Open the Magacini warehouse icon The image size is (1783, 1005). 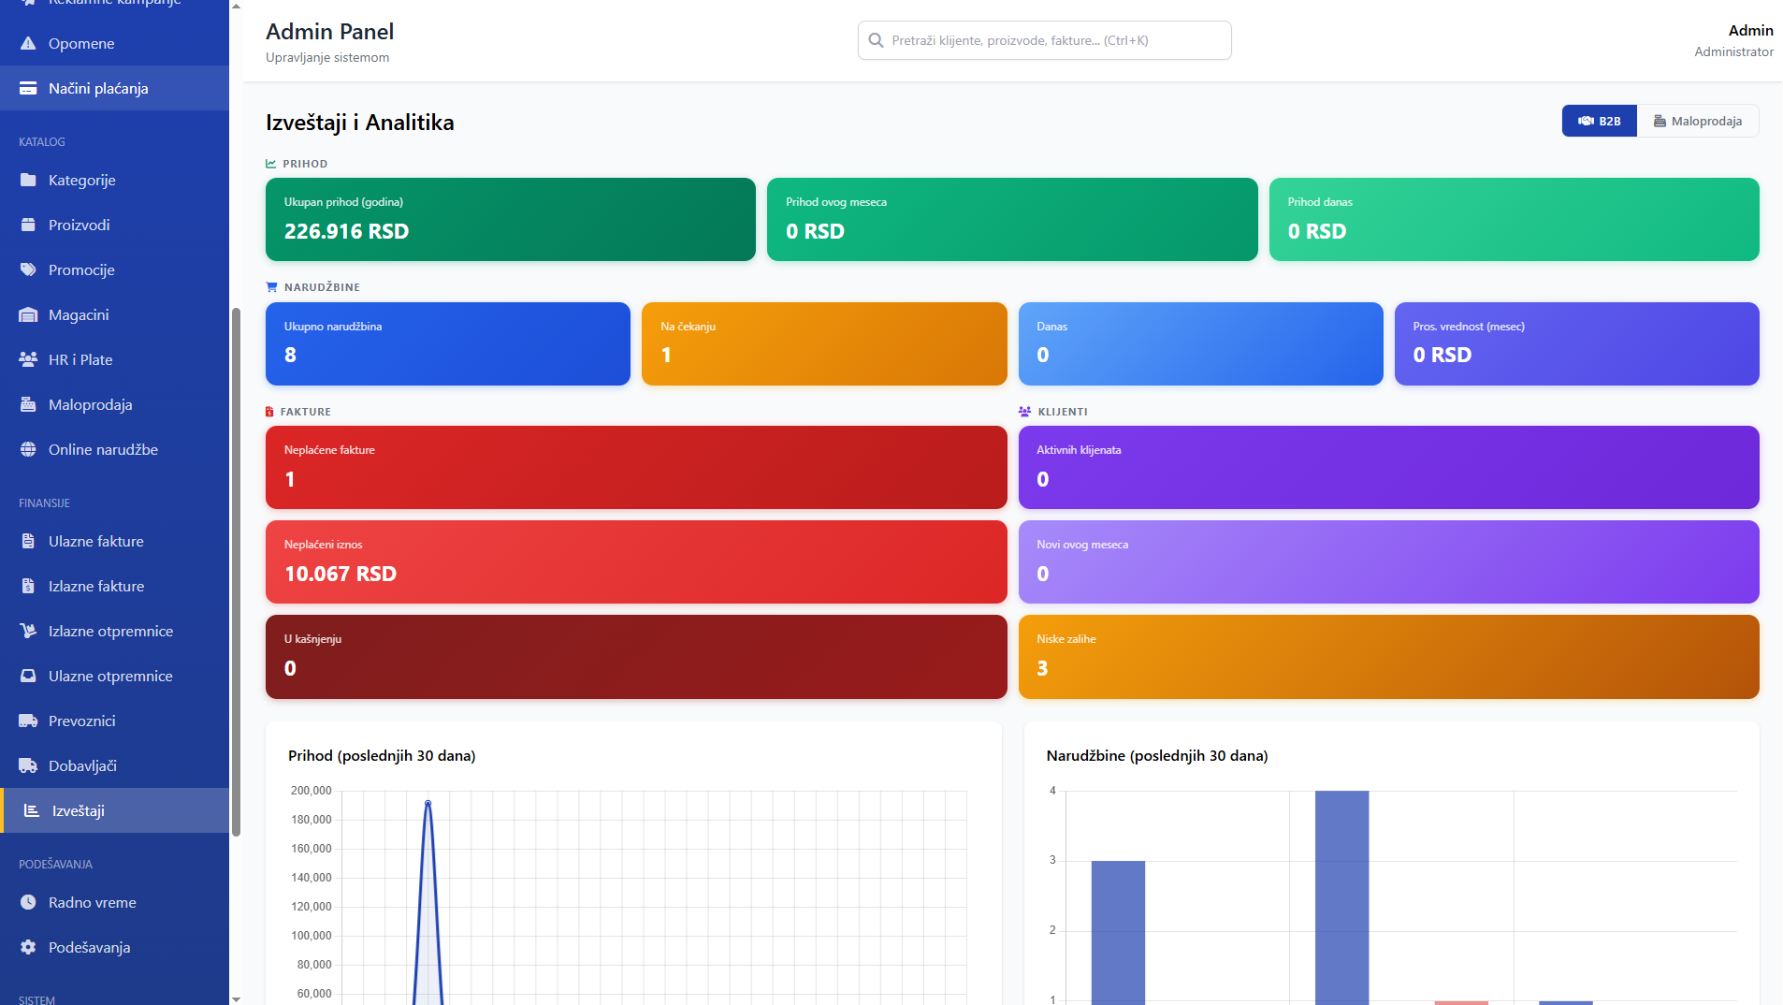tap(28, 314)
